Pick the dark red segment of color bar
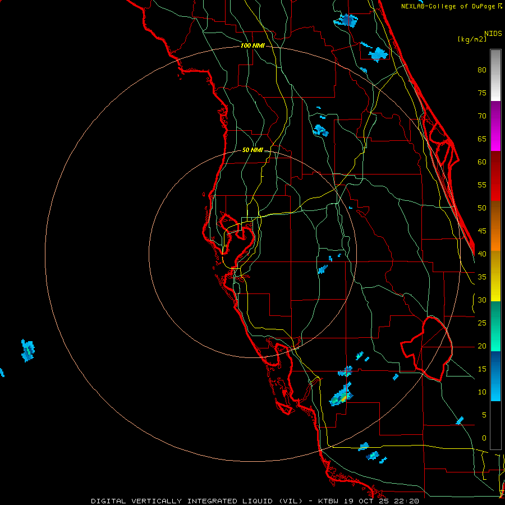The height and width of the screenshot is (505, 505). (495, 176)
